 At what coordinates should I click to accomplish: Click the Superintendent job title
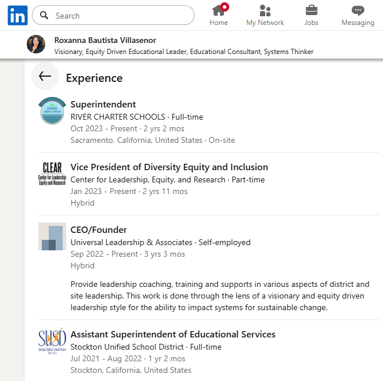[x=103, y=105]
